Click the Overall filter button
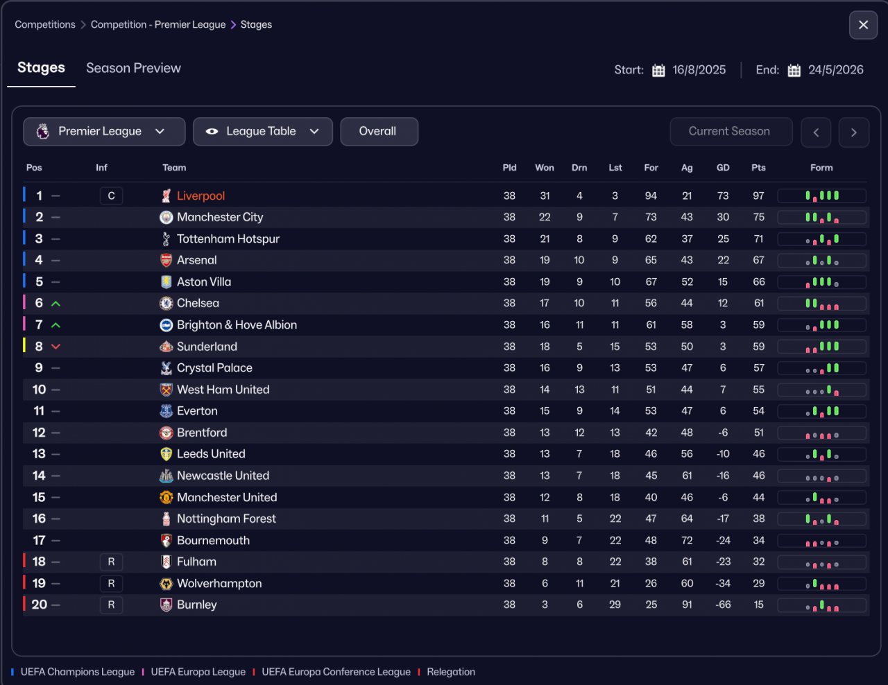The height and width of the screenshot is (685, 888). coord(378,132)
